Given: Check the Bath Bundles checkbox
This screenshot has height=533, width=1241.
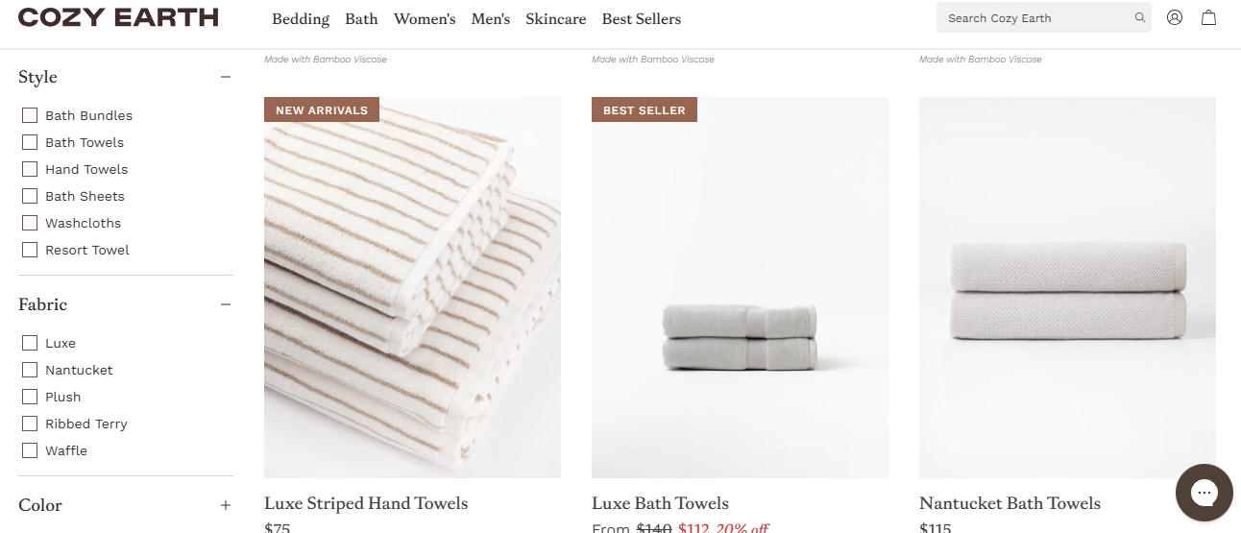Looking at the screenshot, I should pos(30,115).
